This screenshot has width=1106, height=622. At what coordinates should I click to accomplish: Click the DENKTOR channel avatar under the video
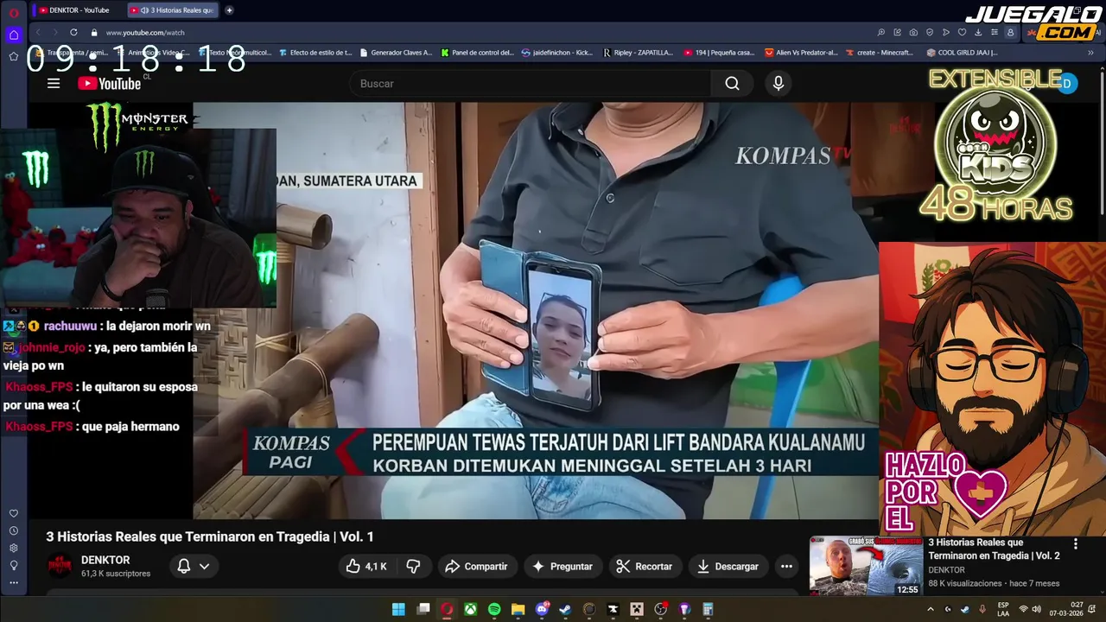[x=60, y=566]
